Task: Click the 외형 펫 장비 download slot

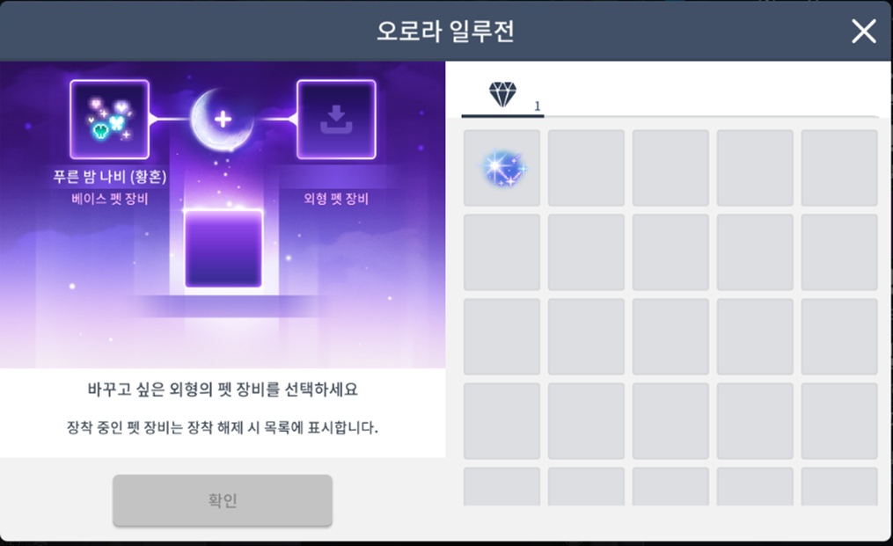Action: 336,120
